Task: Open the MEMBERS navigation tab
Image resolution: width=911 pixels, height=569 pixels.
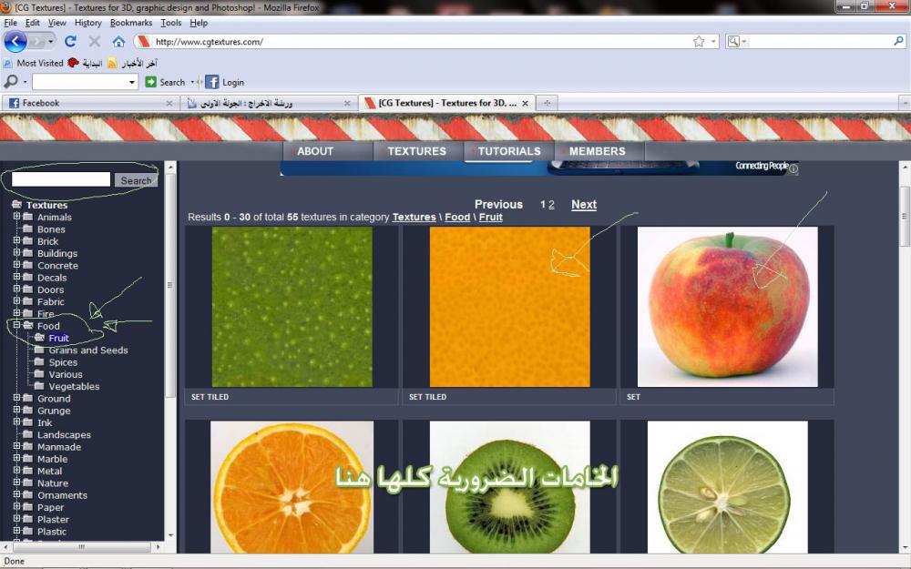Action: (x=599, y=151)
